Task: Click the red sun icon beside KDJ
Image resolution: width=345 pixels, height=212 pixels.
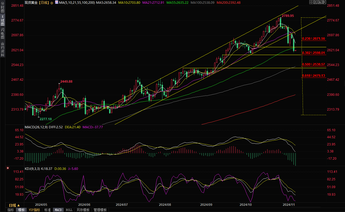Action: point(8,169)
